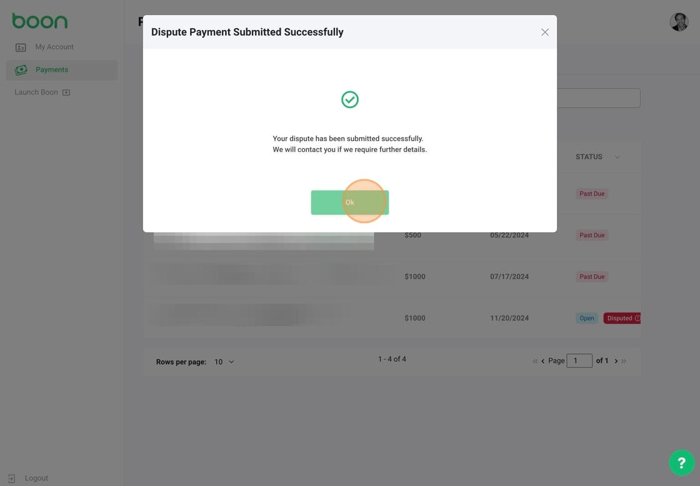The height and width of the screenshot is (486, 700).
Task: Click the boon logo in sidebar
Action: pos(40,21)
